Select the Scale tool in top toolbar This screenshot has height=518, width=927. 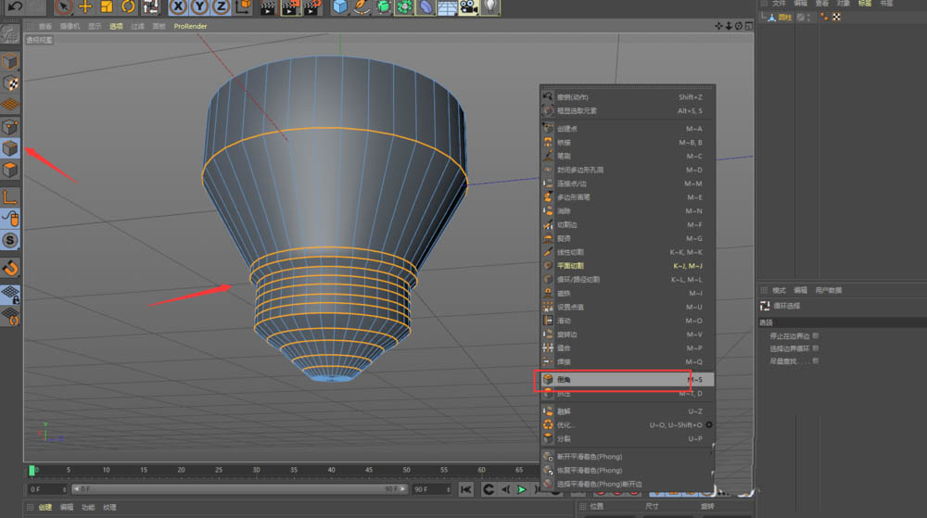[x=108, y=7]
